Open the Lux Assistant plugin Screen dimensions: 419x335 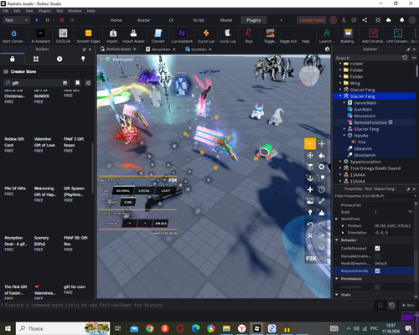182,33
